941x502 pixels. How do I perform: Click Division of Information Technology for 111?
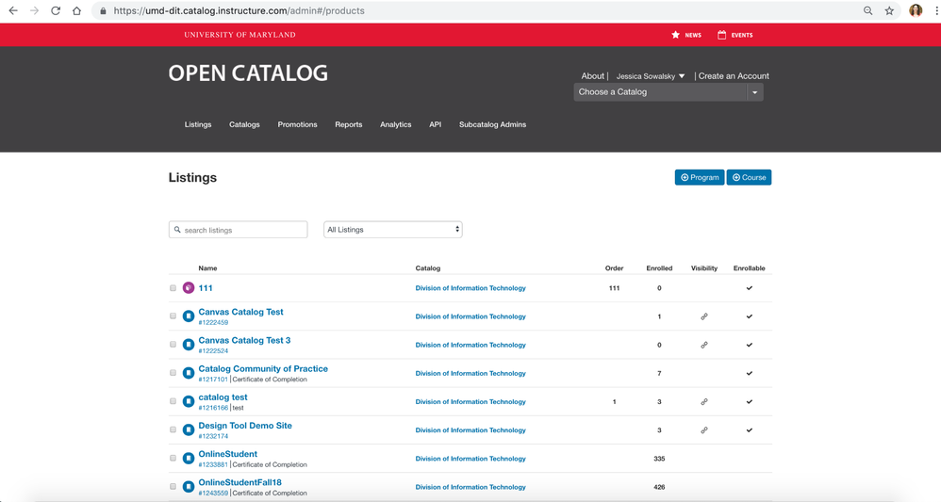(470, 288)
